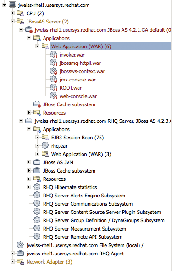Click the JBoss AS 4.2.1.GA server error icon
Image resolution: width=172 pixels, height=271 pixels.
click(x=29, y=30)
